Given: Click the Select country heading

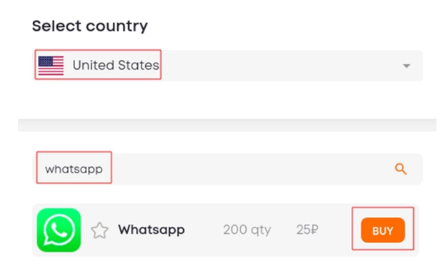Looking at the screenshot, I should 90,26.
